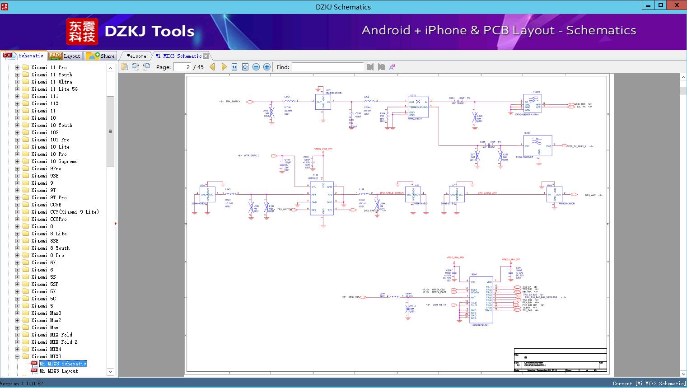Find next match icon
687x388 pixels.
(381, 67)
